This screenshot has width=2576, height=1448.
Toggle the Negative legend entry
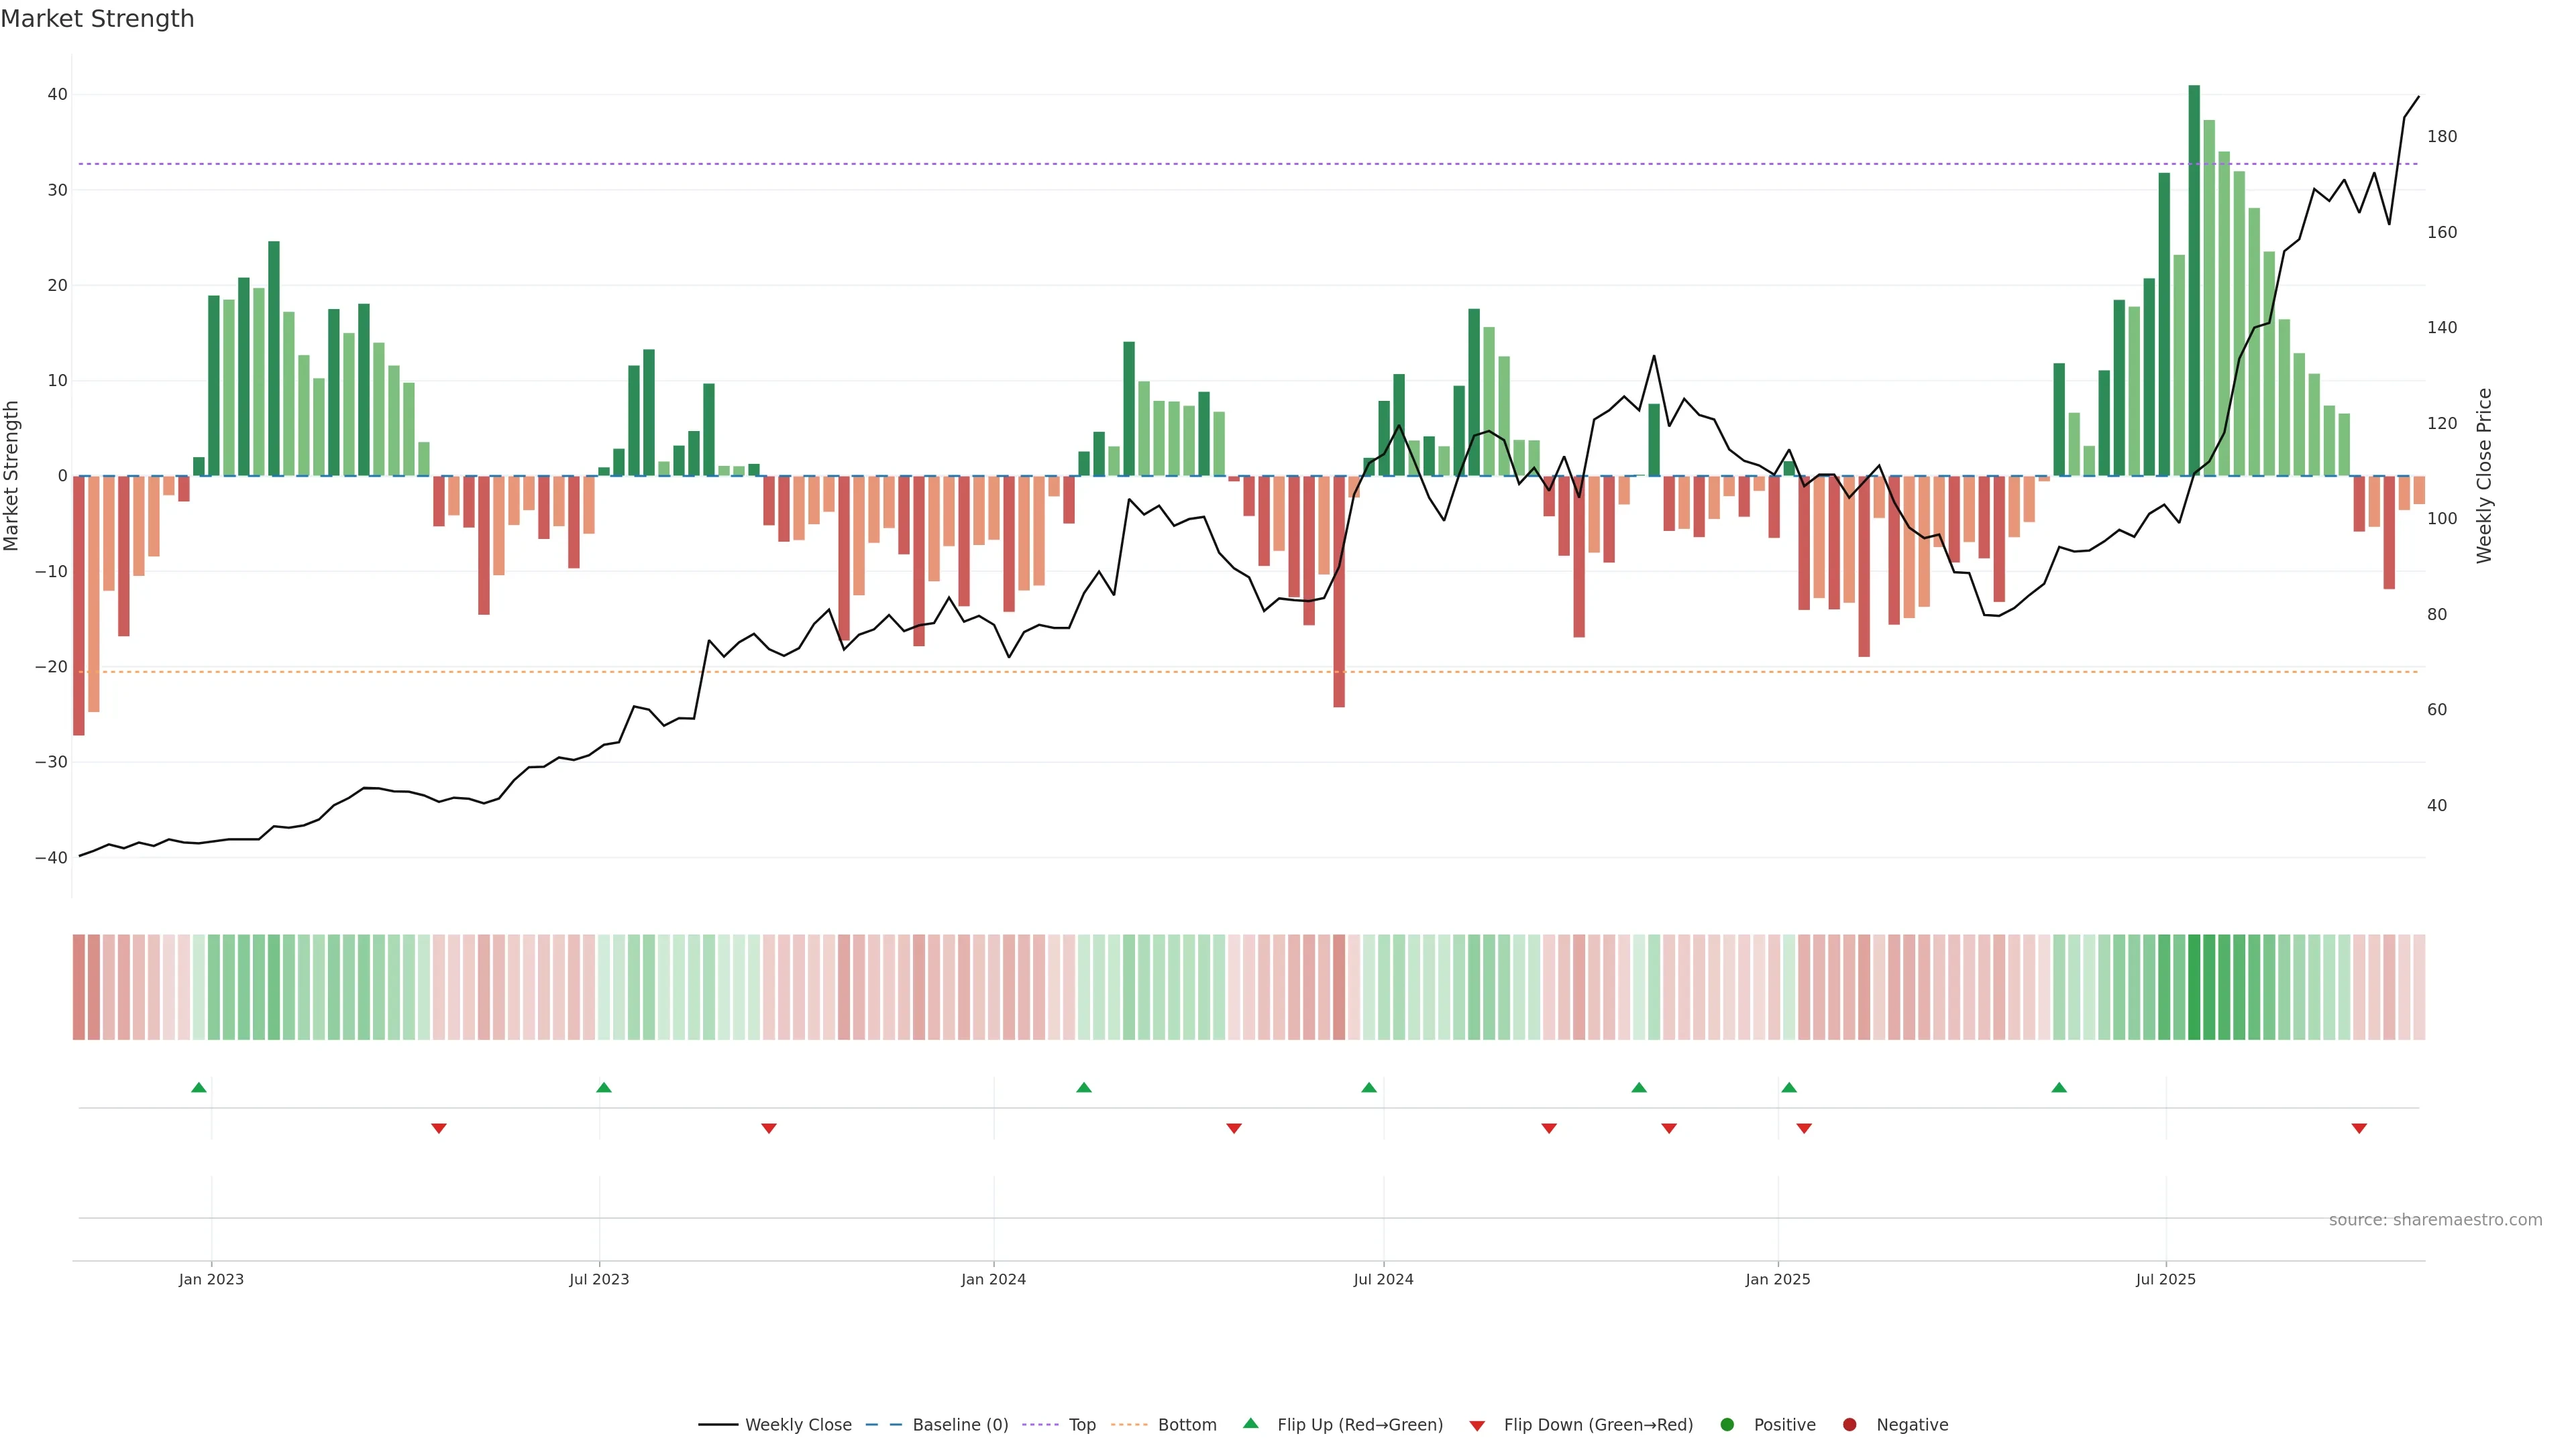[1911, 1425]
